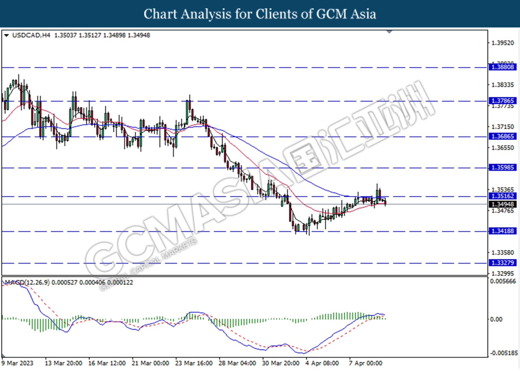This screenshot has height=371, width=520.
Task: Click the current price 1.34948 label
Action: [503, 204]
